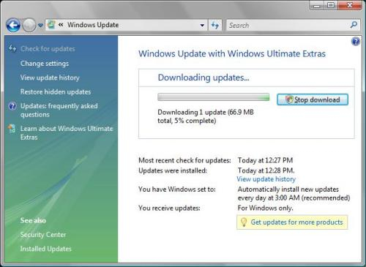The height and width of the screenshot is (267, 366).
Task: Open Installed Updates under See also
Action: point(45,249)
